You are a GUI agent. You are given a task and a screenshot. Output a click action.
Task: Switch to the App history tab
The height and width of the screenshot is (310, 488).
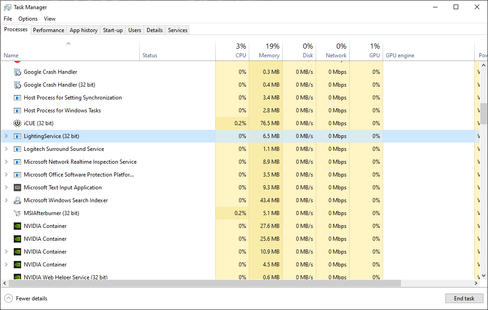coord(83,30)
